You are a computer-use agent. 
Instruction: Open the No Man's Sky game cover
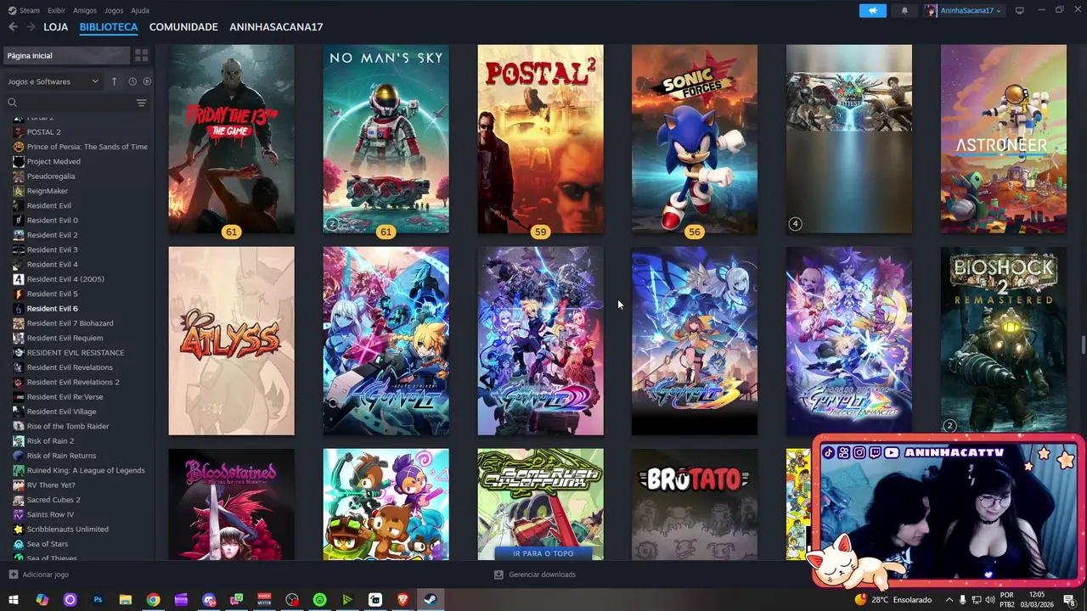(x=386, y=139)
